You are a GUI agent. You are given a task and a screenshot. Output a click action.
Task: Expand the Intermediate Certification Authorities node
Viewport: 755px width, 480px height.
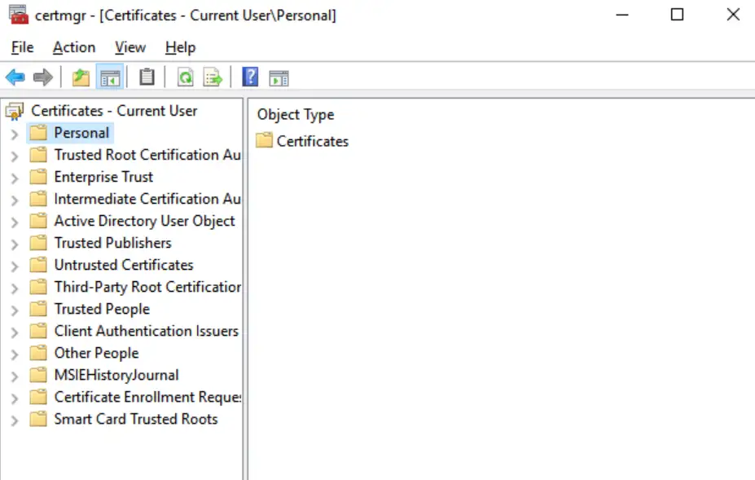(x=15, y=199)
